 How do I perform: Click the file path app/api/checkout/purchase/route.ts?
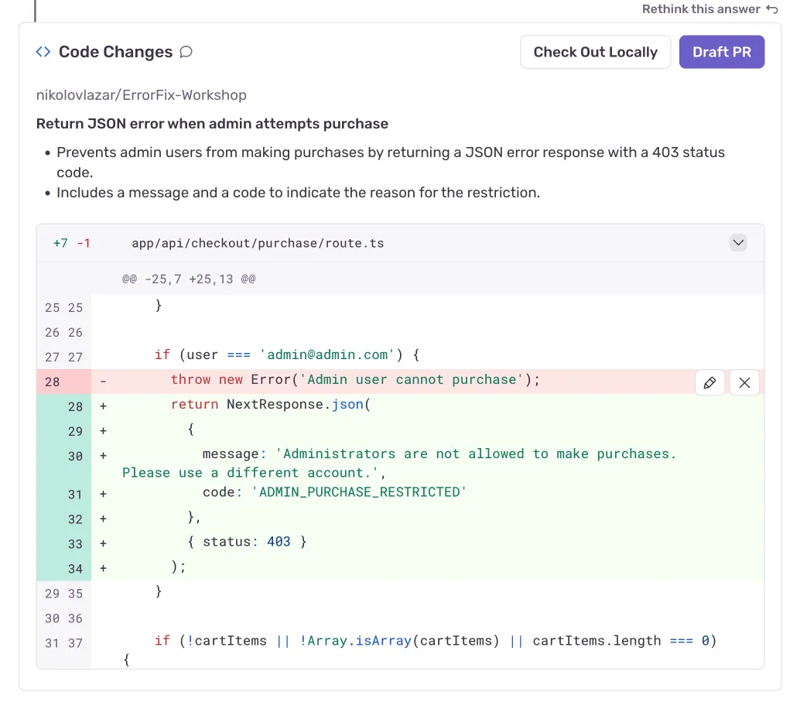258,242
